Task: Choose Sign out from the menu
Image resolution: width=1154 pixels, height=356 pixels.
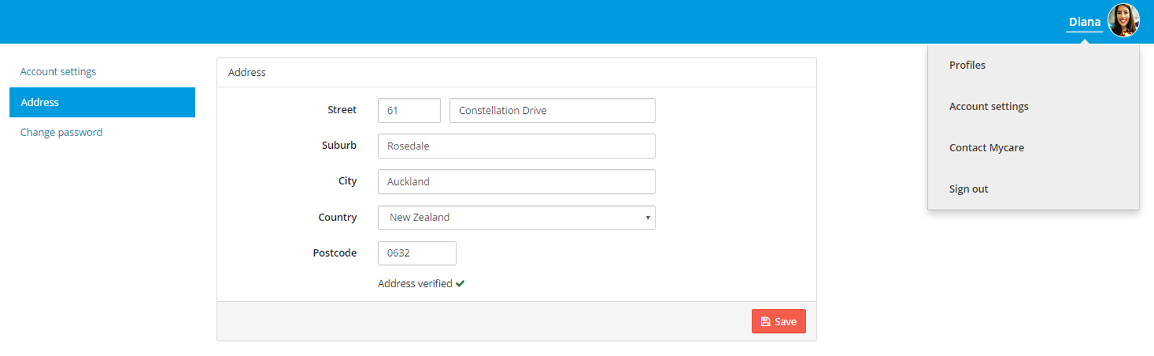Action: (x=968, y=189)
